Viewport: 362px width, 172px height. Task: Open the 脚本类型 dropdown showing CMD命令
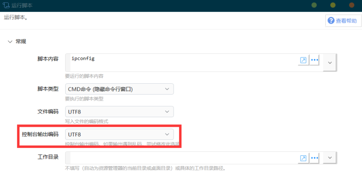coord(119,89)
